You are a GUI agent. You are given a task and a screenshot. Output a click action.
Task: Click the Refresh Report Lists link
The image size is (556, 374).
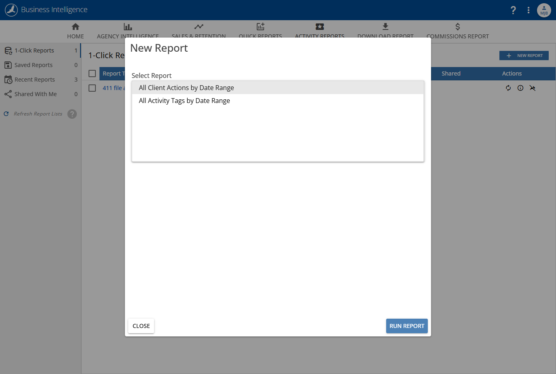coord(38,114)
